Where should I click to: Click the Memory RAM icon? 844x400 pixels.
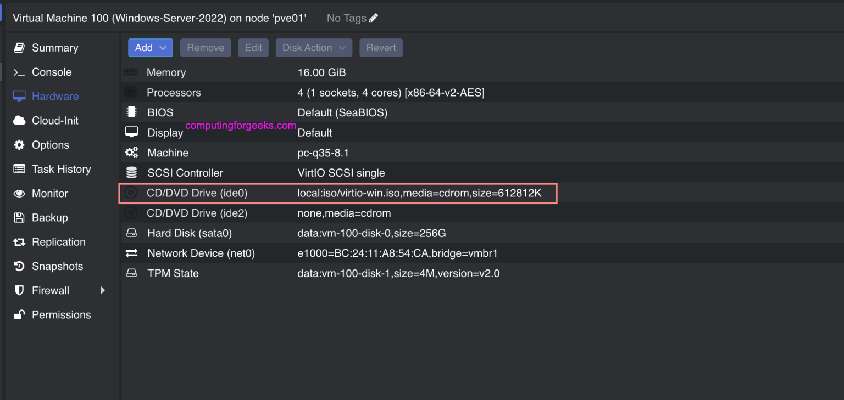click(x=131, y=72)
